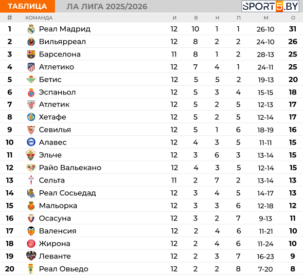Click the КОМАНДА column header
This screenshot has height=275, width=303.
tap(39, 18)
